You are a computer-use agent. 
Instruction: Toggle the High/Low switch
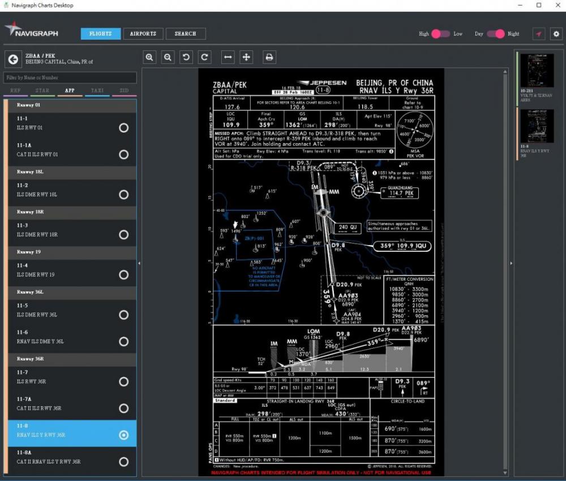[x=440, y=33]
